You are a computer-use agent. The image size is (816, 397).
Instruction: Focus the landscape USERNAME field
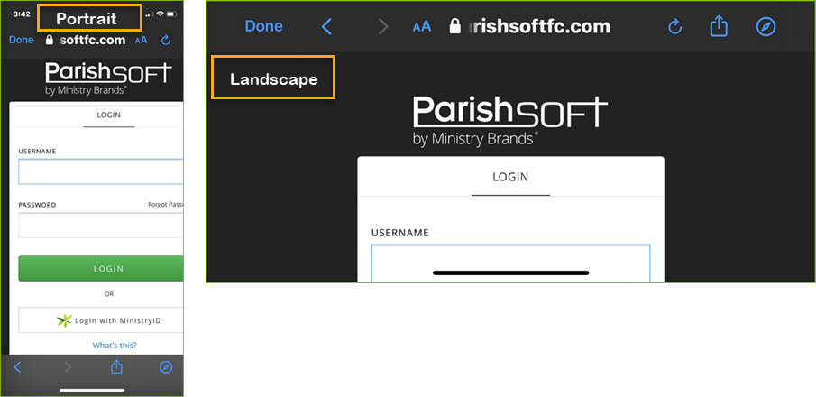click(x=511, y=263)
